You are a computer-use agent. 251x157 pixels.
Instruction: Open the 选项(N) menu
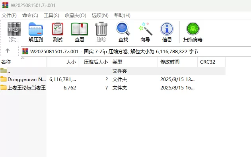coord(100,16)
